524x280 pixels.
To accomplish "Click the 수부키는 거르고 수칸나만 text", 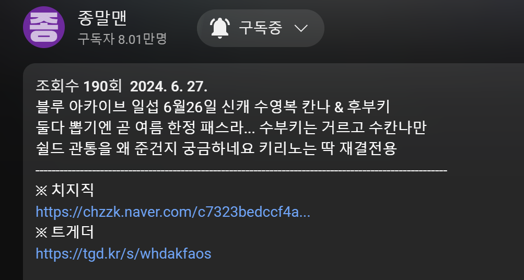I will pos(343,127).
